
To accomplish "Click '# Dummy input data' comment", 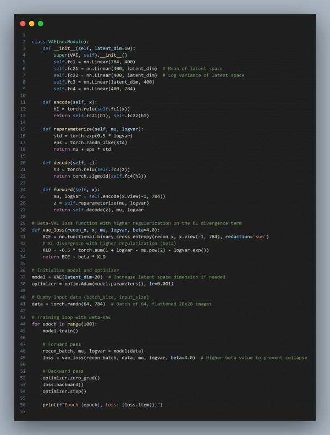I will pyautogui.click(x=90, y=297).
